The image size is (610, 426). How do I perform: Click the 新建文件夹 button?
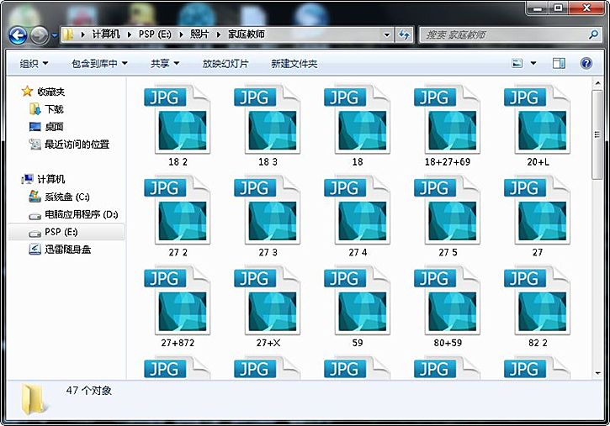click(x=294, y=64)
